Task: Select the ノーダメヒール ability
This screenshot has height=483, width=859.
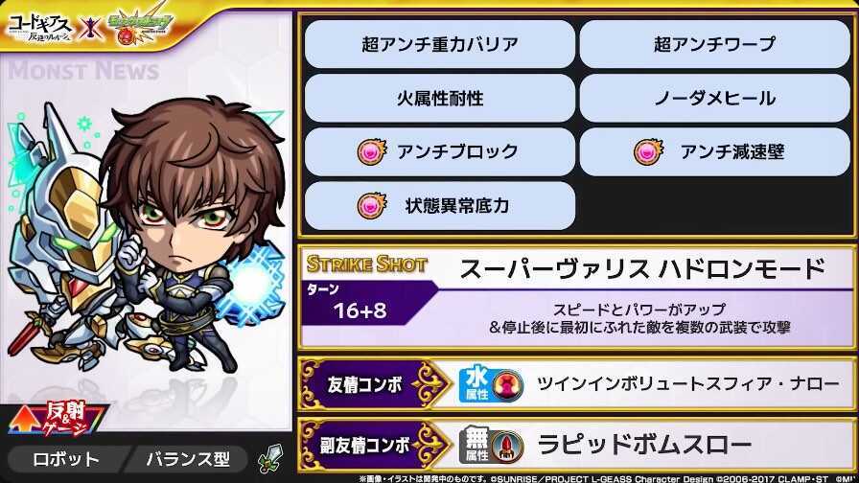Action: click(715, 98)
